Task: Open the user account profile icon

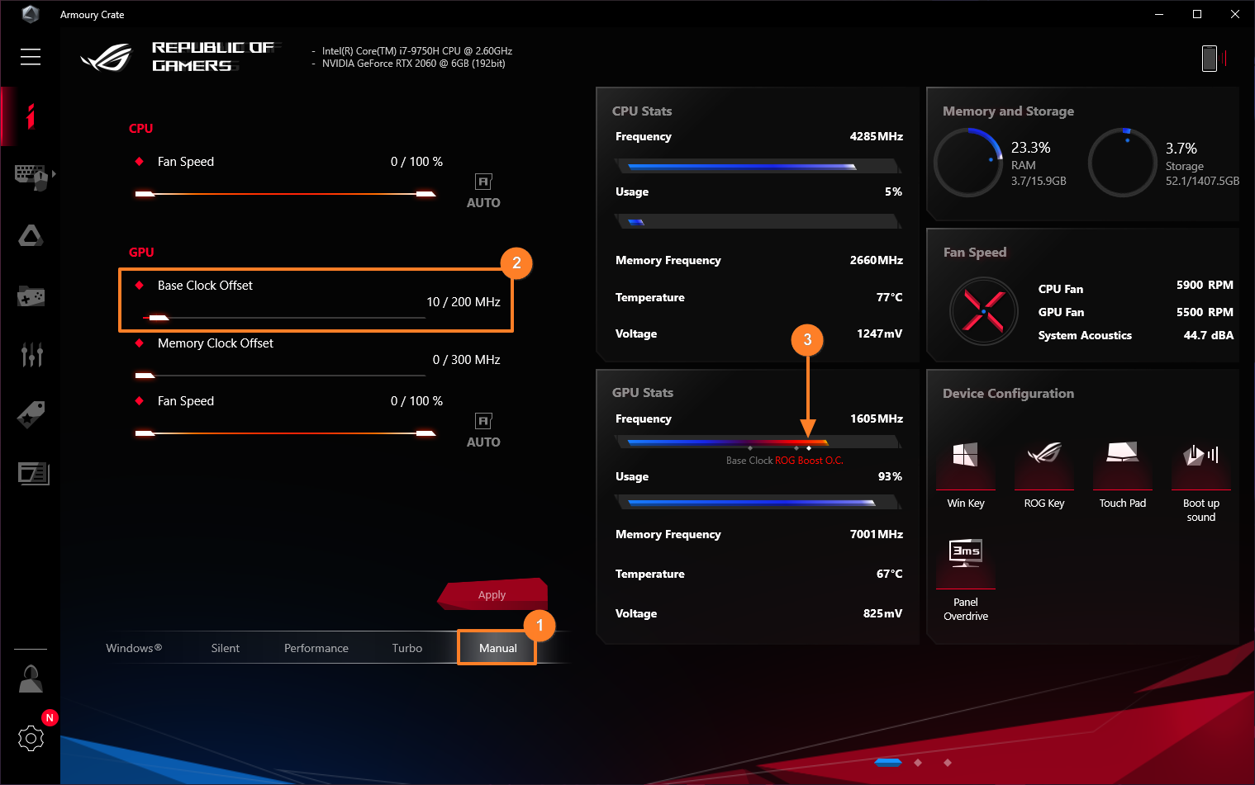Action: (x=31, y=679)
